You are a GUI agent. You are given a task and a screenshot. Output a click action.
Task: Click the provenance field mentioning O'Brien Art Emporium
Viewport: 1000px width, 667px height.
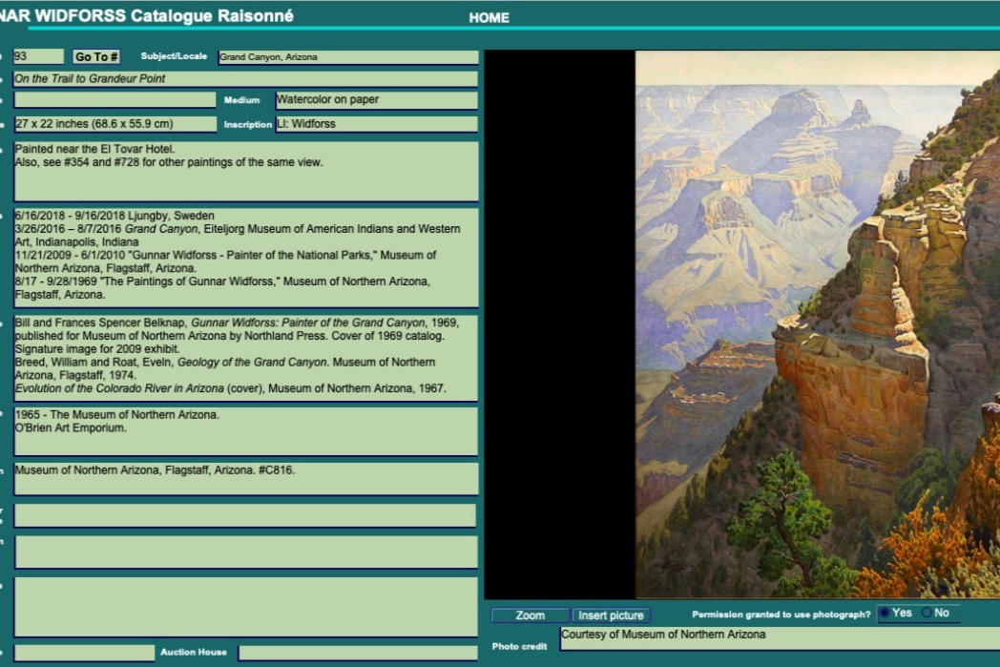click(x=246, y=431)
